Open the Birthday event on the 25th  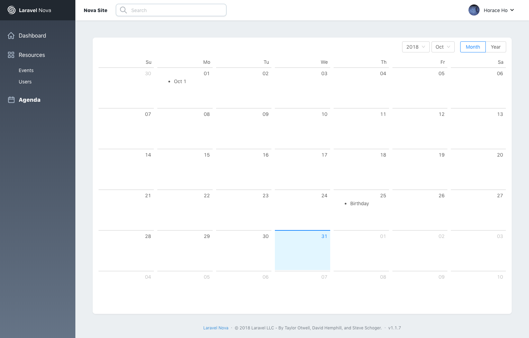click(359, 203)
